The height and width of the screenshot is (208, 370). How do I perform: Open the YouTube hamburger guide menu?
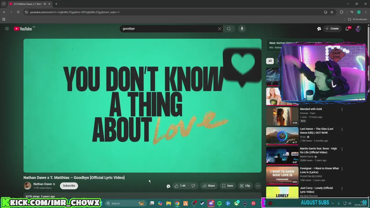7,29
